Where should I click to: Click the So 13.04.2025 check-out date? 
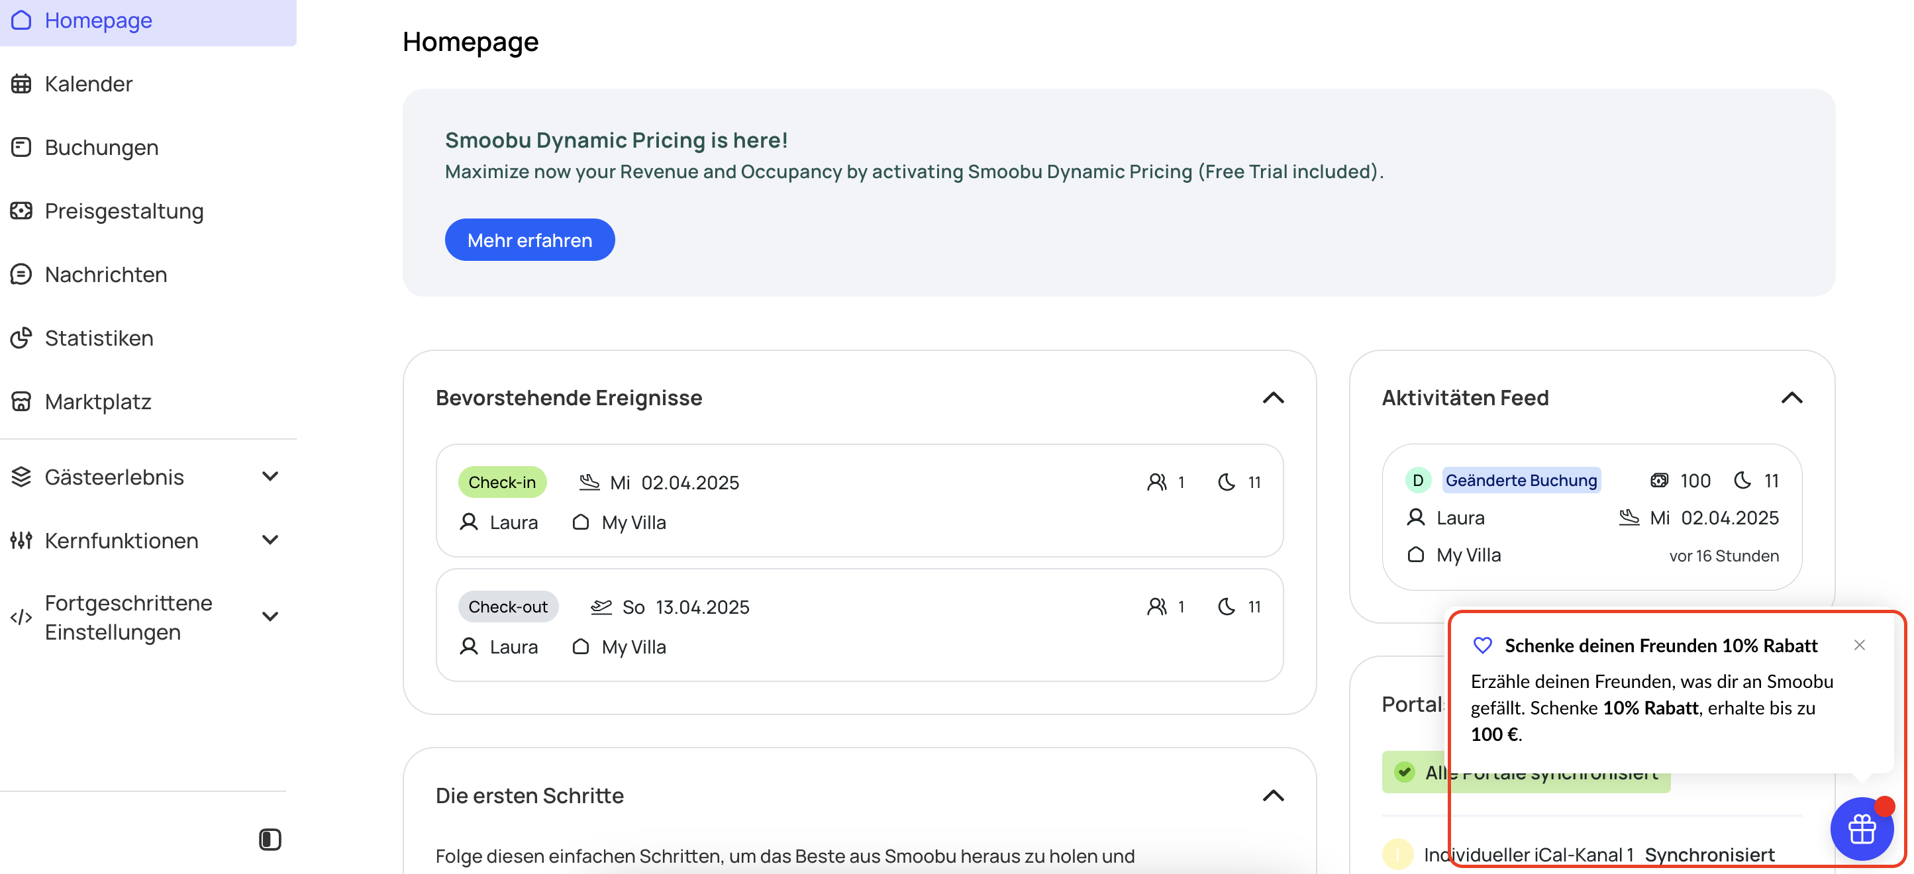click(686, 607)
